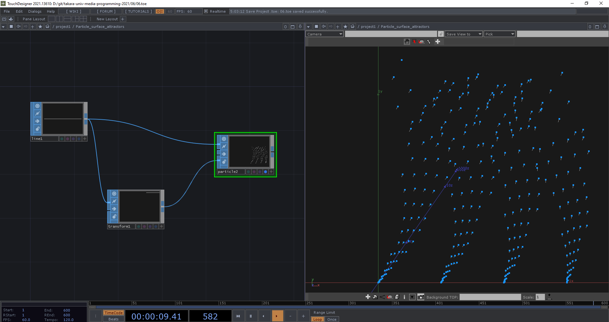609x322 pixels.
Task: Pause the timeline playback
Action: pos(251,316)
